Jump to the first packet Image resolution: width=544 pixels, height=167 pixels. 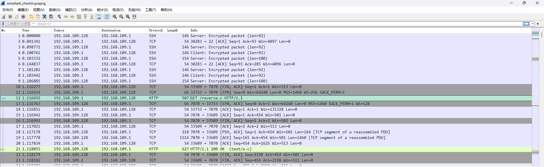tap(85, 17)
